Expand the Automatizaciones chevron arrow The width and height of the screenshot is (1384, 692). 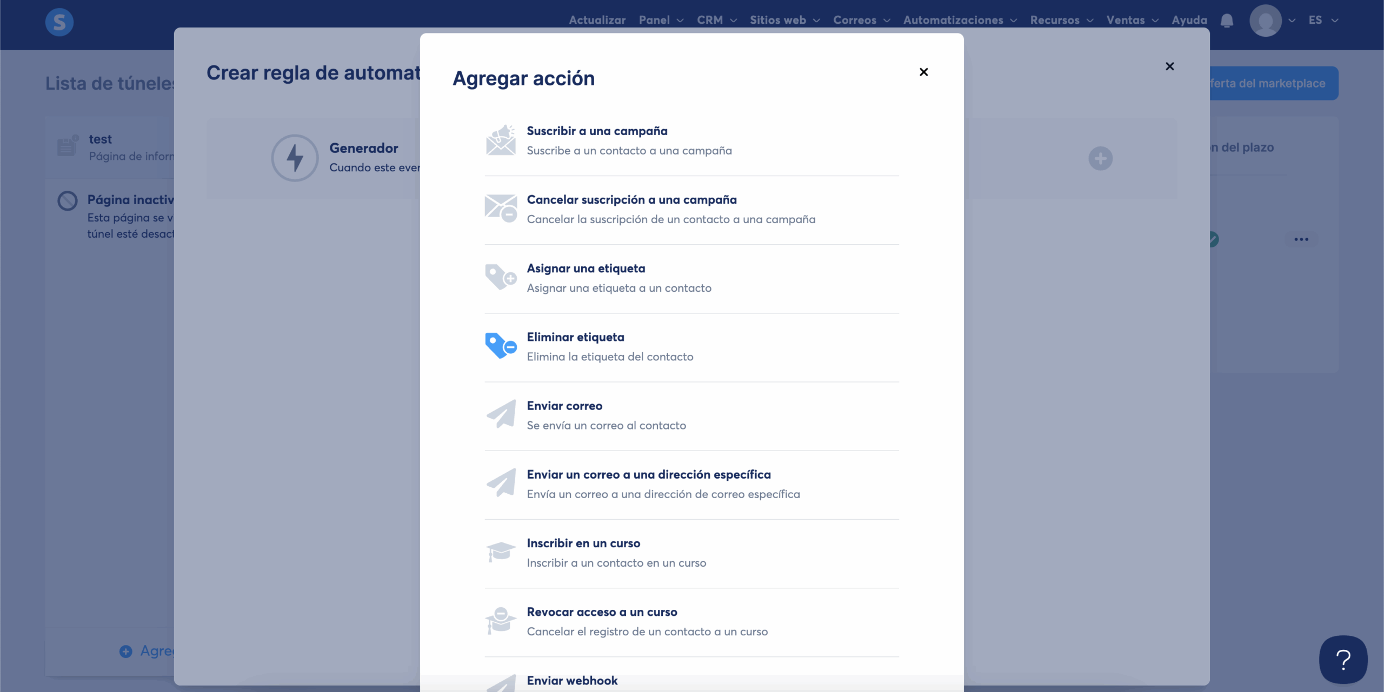(1013, 21)
